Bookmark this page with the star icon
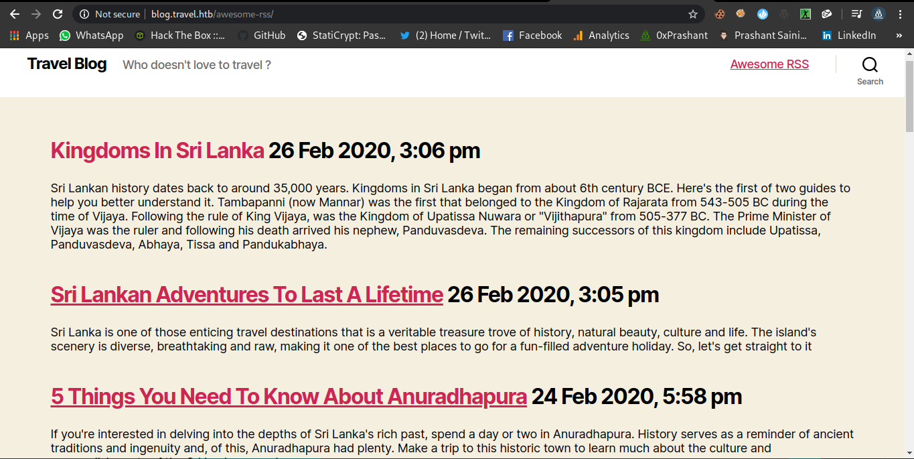 point(693,14)
